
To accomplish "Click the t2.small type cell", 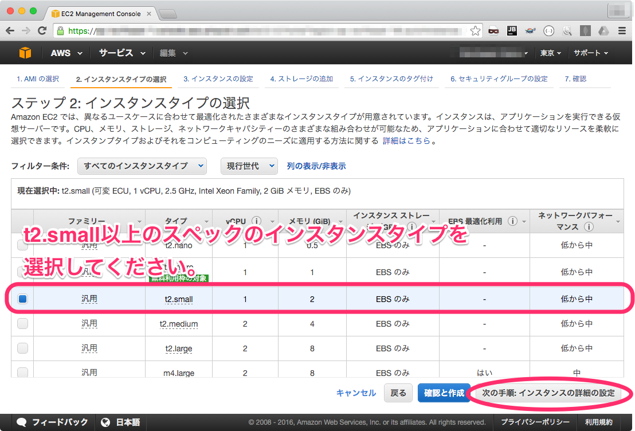I will coord(179,299).
